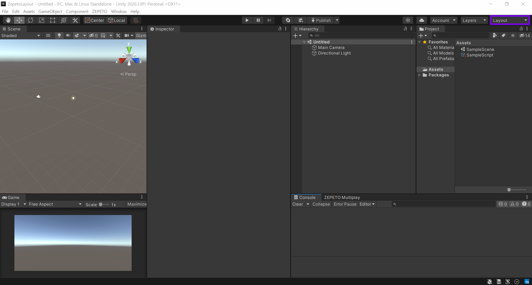Click Project panel create plus button
Screen dimensions: 532x285
423,35
